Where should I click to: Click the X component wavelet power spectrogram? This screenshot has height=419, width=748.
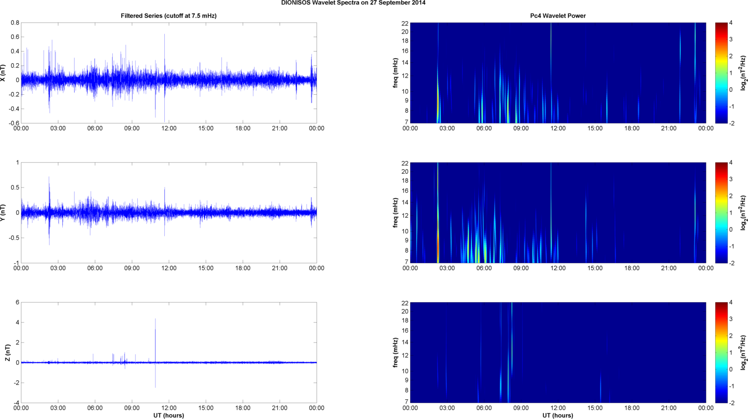[x=558, y=73]
